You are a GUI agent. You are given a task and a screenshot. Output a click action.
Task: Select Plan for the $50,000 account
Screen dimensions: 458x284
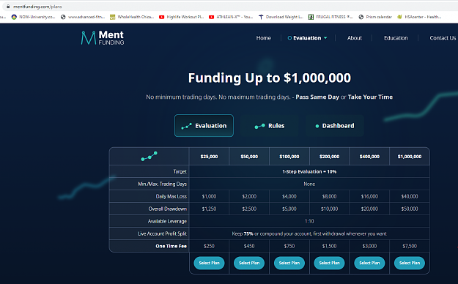click(x=249, y=263)
